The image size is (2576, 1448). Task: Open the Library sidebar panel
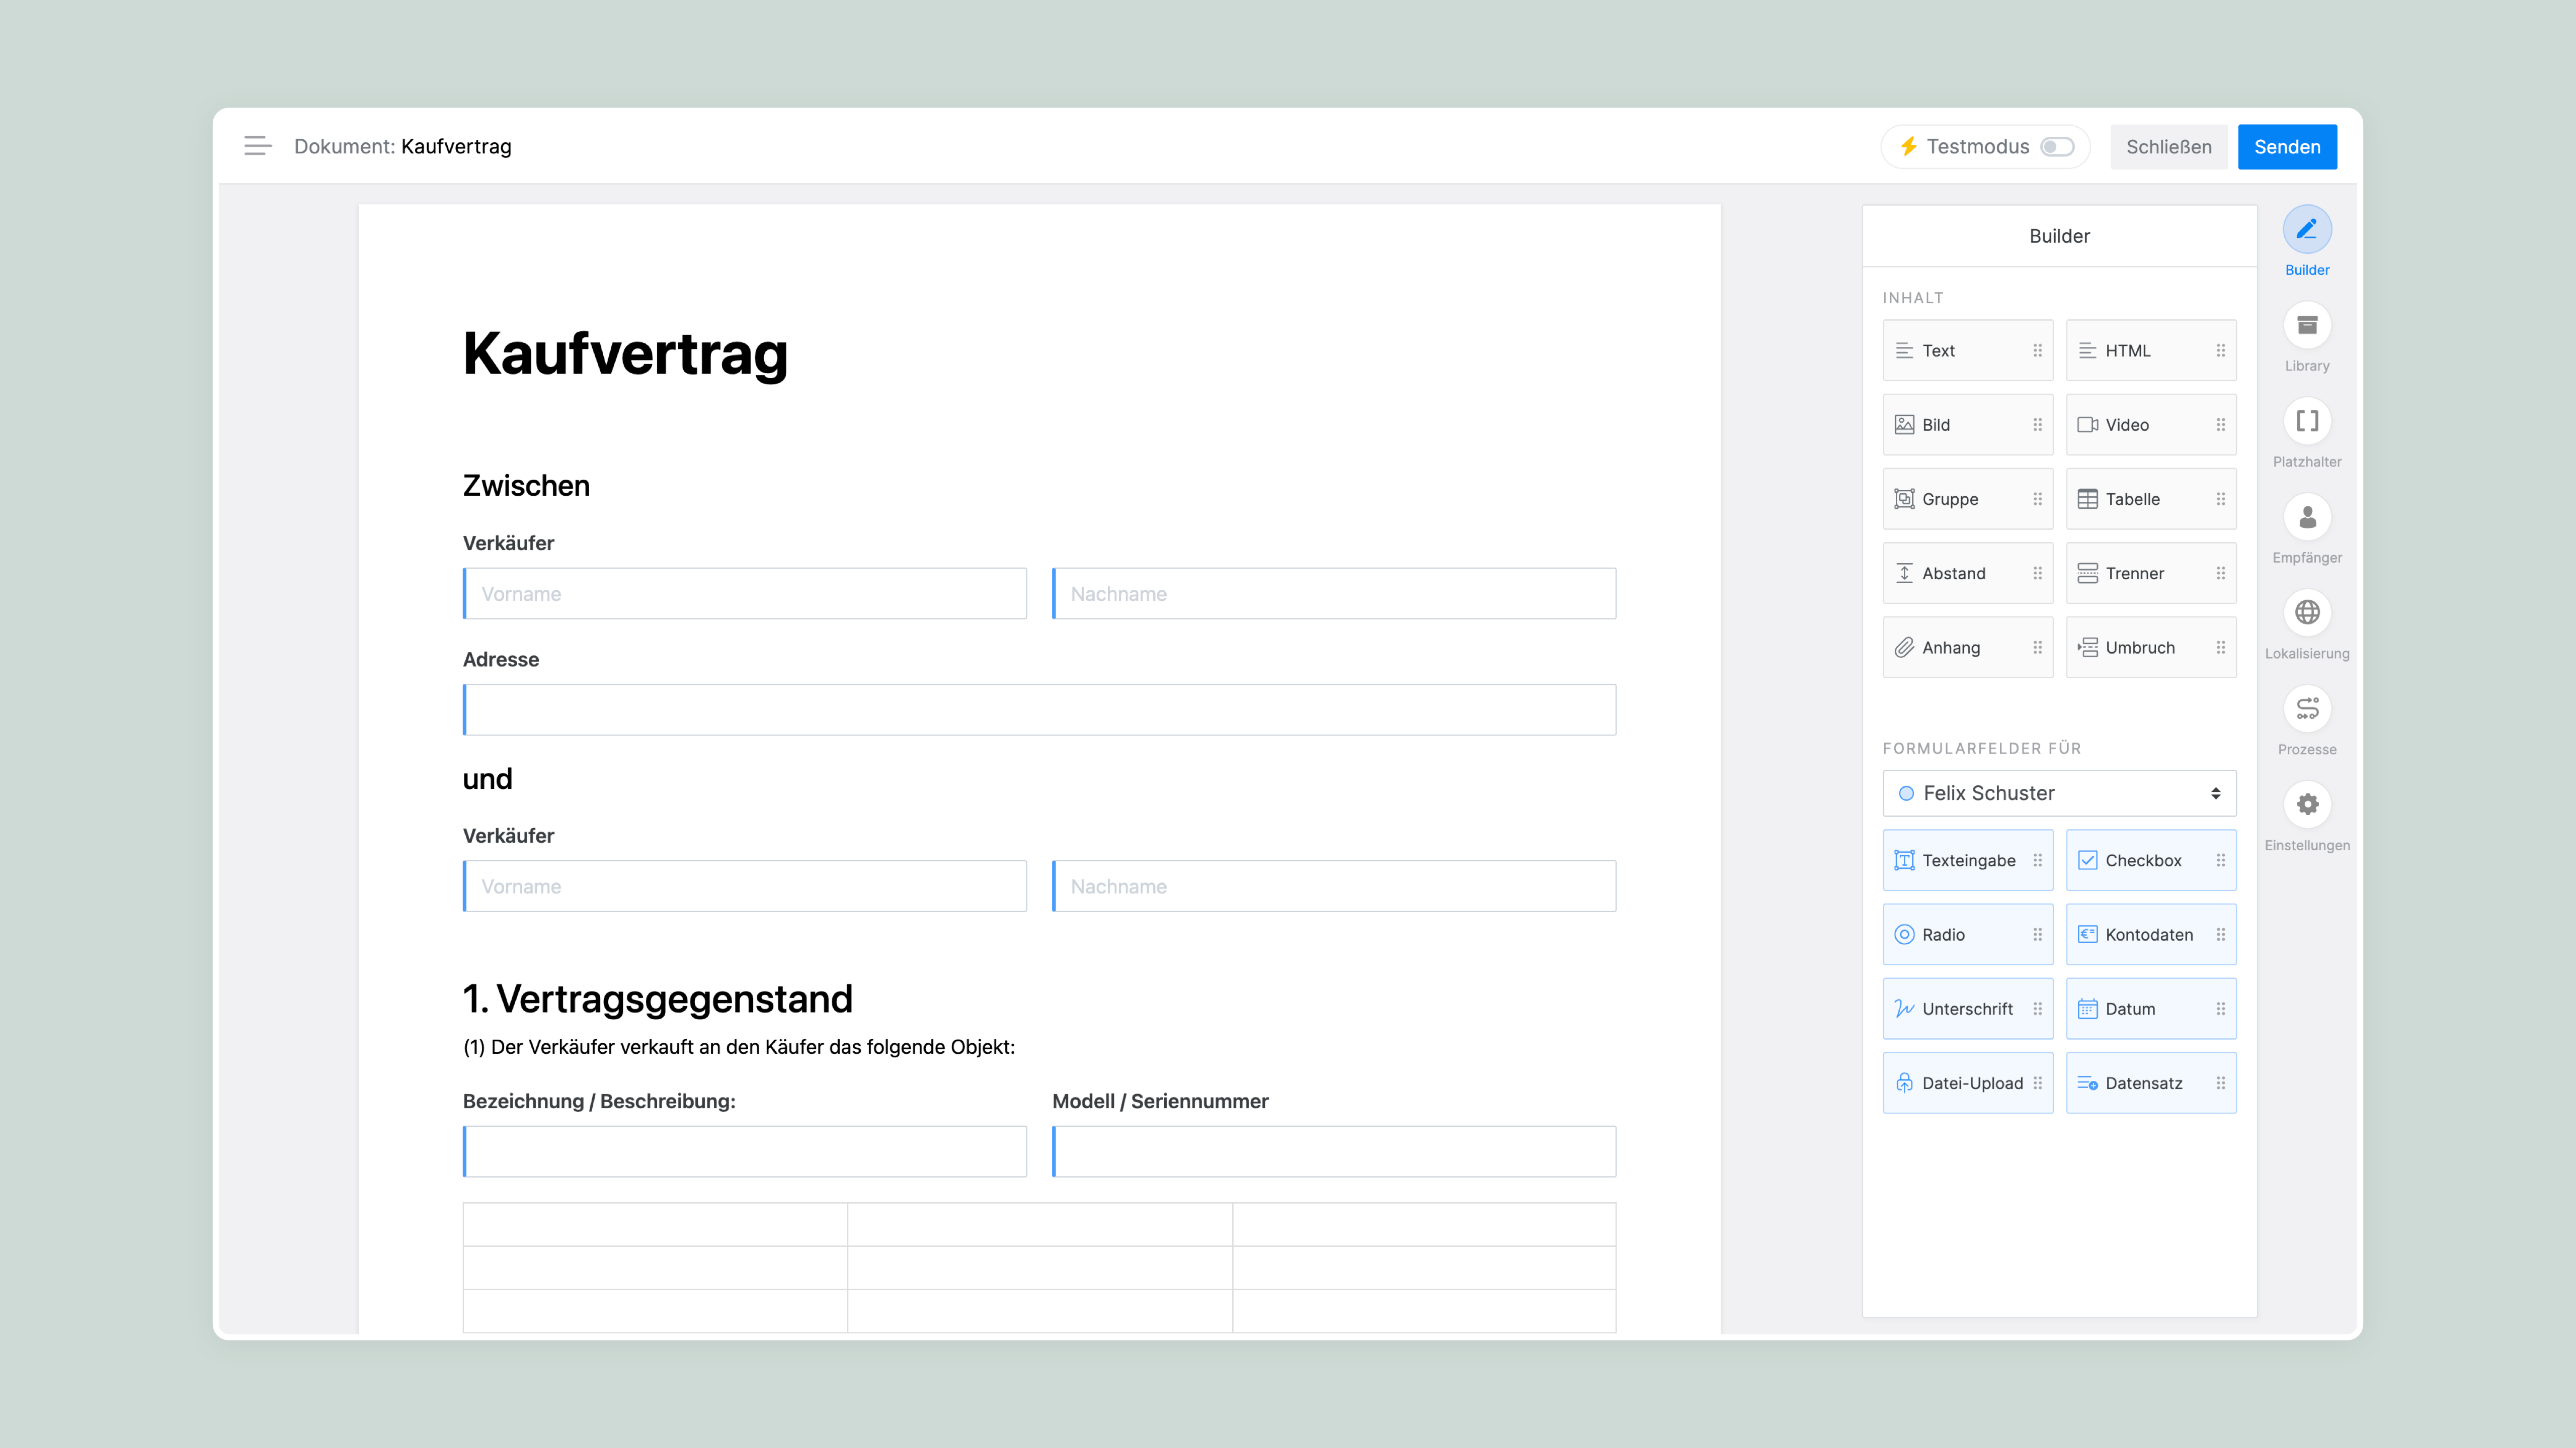tap(2307, 326)
